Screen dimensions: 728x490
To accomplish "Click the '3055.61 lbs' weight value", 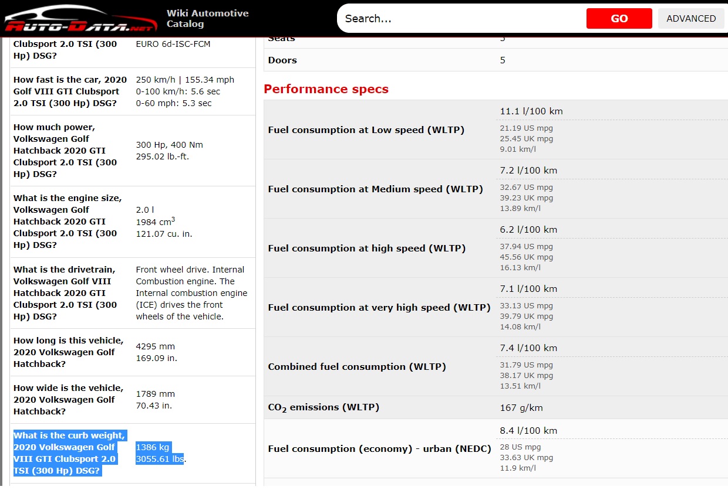I will coord(160,459).
